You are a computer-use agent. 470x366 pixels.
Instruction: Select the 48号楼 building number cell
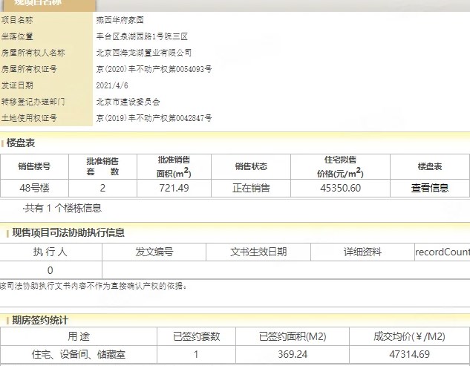tap(34, 188)
